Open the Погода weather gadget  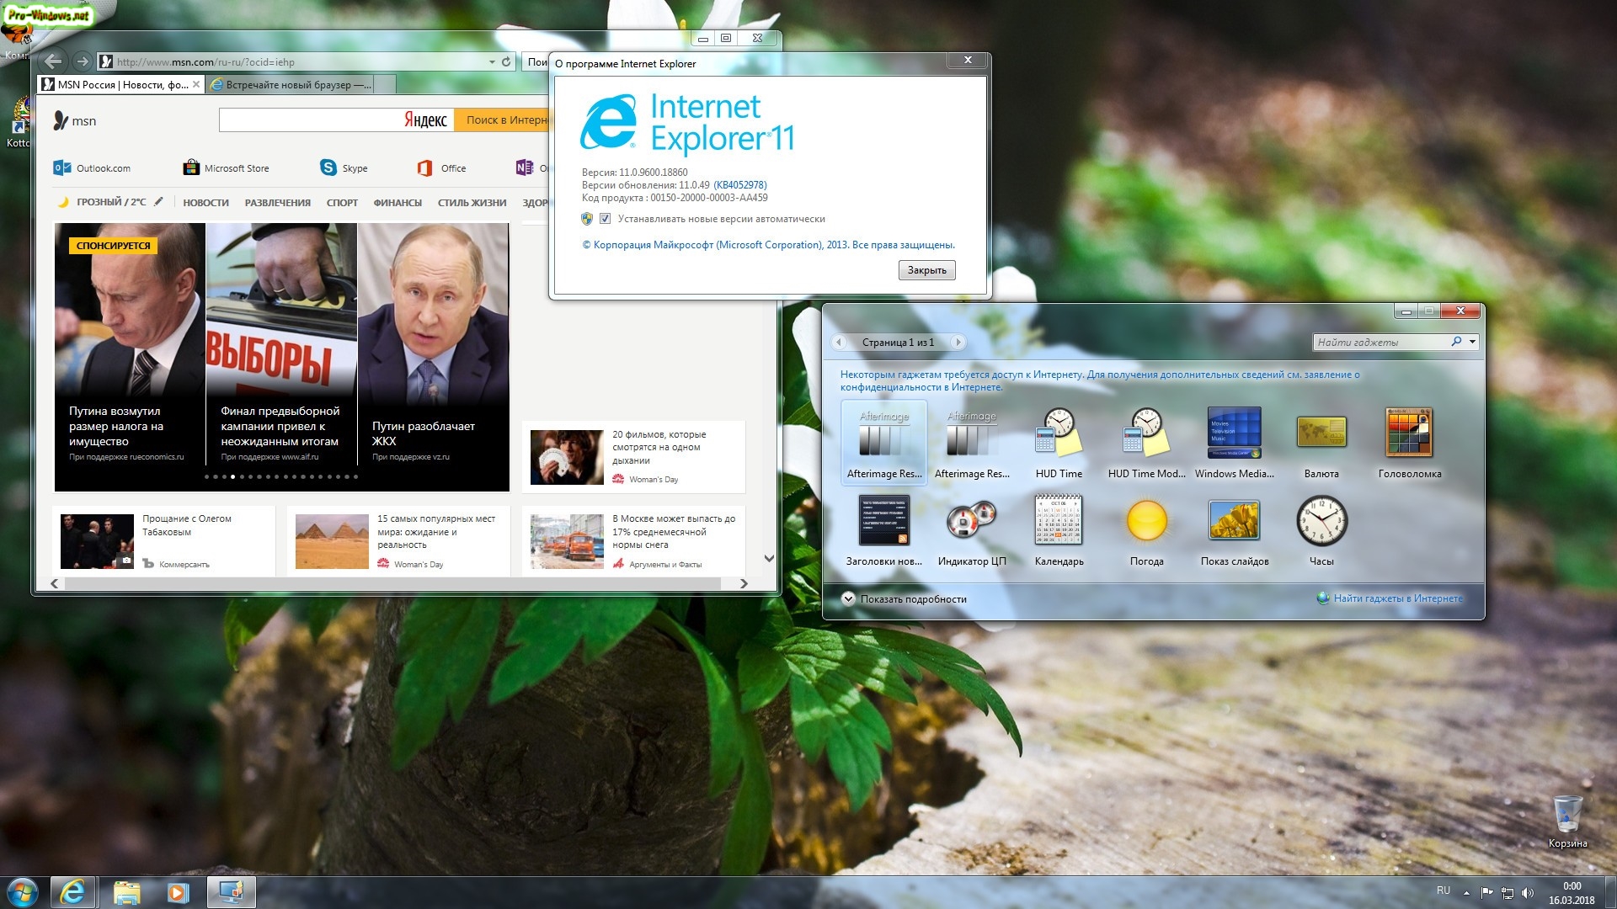point(1146,523)
